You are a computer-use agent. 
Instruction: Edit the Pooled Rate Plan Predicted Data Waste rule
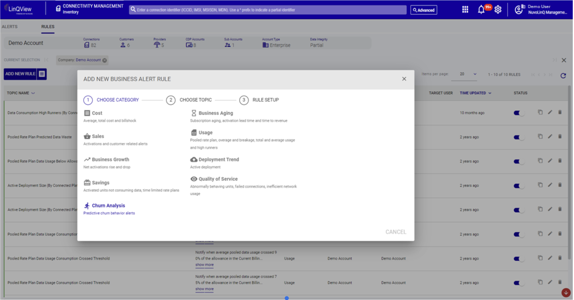coord(550,136)
